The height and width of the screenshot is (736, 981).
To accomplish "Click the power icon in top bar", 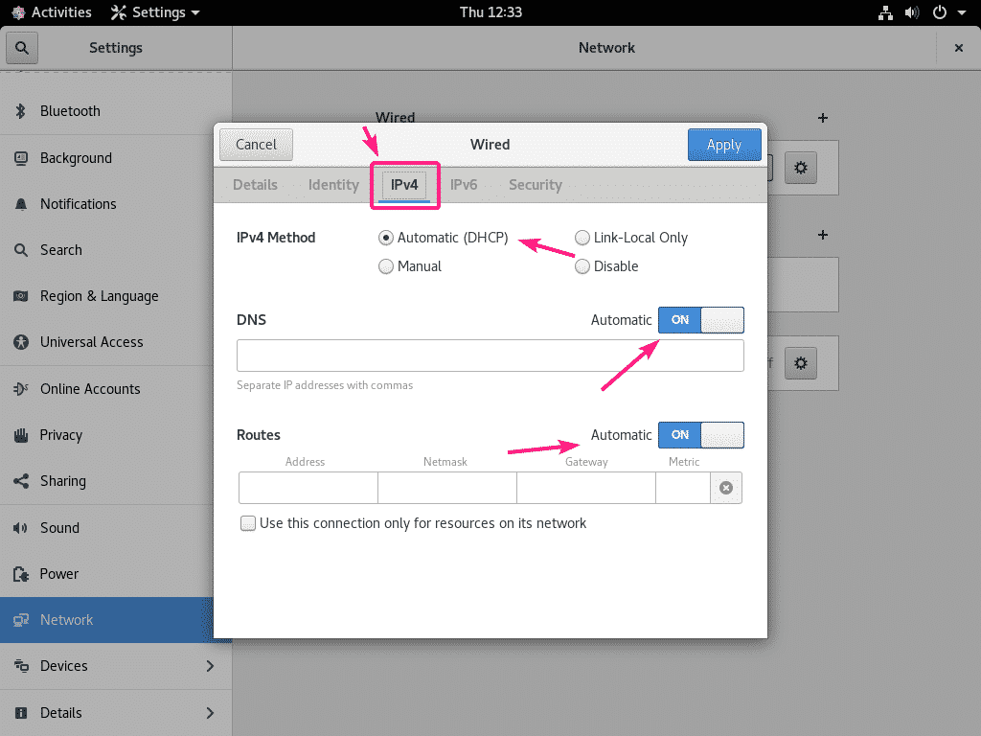I will [x=940, y=12].
